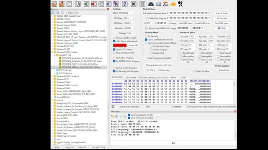Check the No Security option
This screenshot has height=150, width=268.
146,36
